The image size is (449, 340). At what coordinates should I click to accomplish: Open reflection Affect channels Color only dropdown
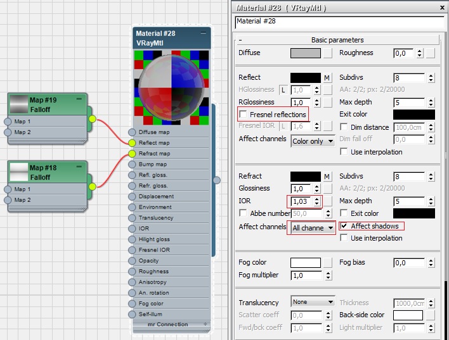click(x=313, y=141)
